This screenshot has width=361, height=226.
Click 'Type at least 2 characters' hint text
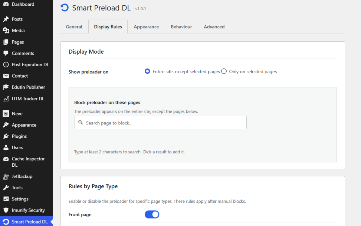point(129,152)
